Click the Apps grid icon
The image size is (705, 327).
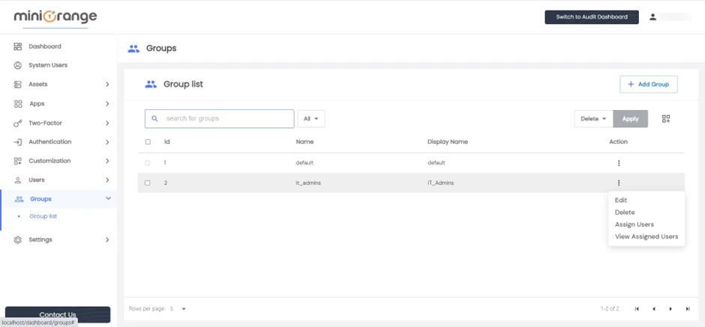coord(18,103)
